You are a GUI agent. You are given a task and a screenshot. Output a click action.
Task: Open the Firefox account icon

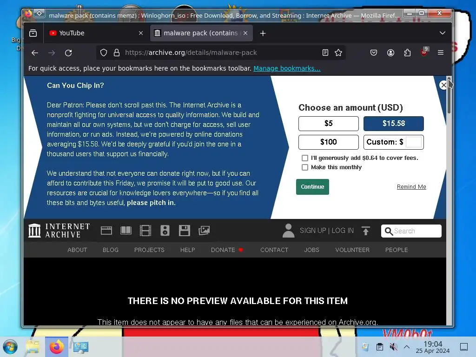pyautogui.click(x=390, y=53)
